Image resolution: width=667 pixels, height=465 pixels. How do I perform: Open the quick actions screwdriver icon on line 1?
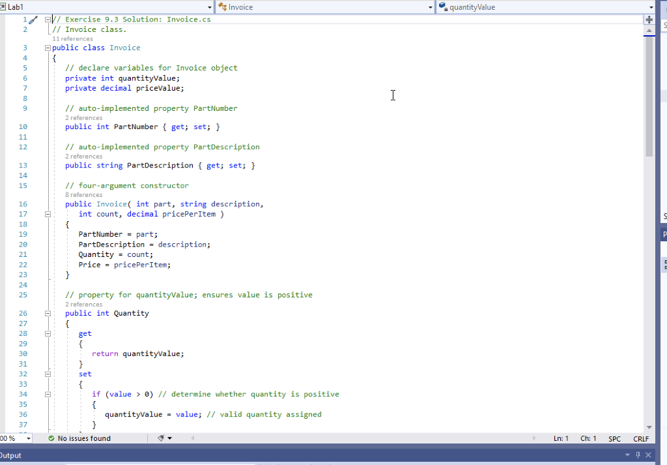(33, 20)
